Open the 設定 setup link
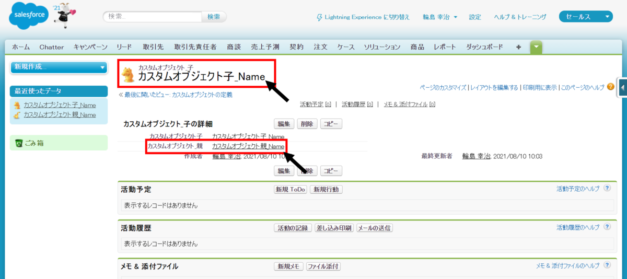Screen dimensions: 627x279 [475, 17]
